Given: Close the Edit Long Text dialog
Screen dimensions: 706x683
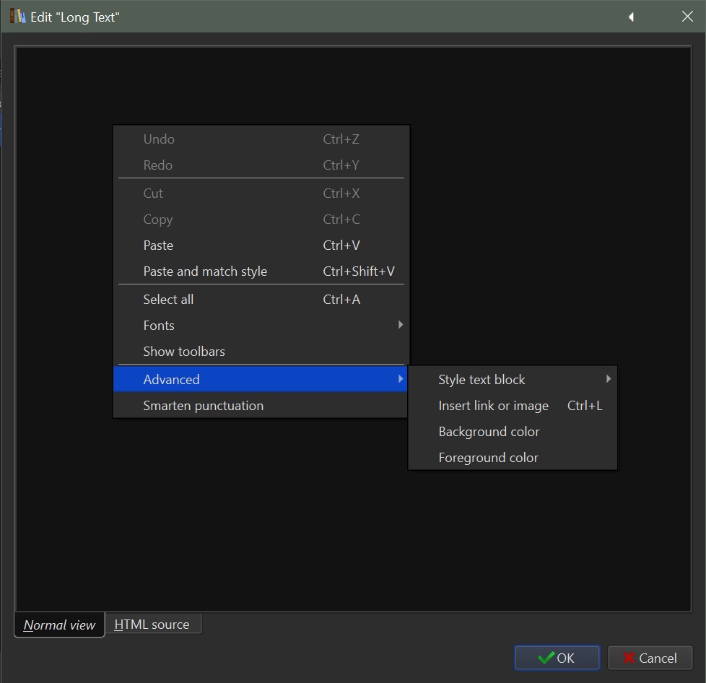Looking at the screenshot, I should click(687, 17).
